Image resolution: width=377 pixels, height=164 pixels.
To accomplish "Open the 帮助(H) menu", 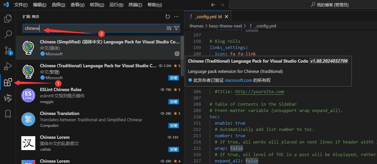I will [x=154, y=5].
